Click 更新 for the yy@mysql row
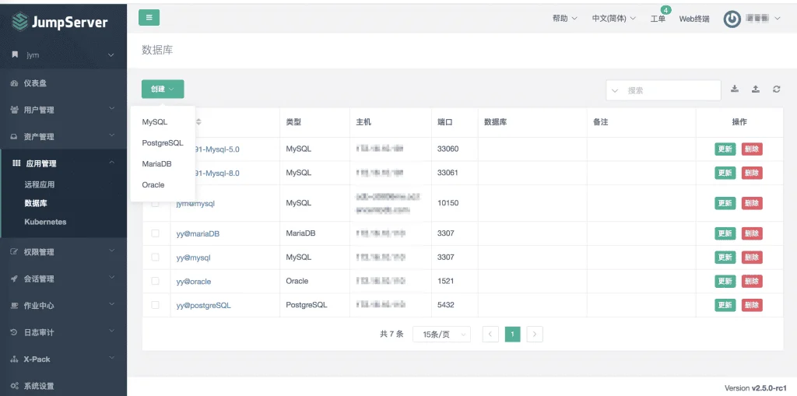The width and height of the screenshot is (797, 396). click(725, 258)
